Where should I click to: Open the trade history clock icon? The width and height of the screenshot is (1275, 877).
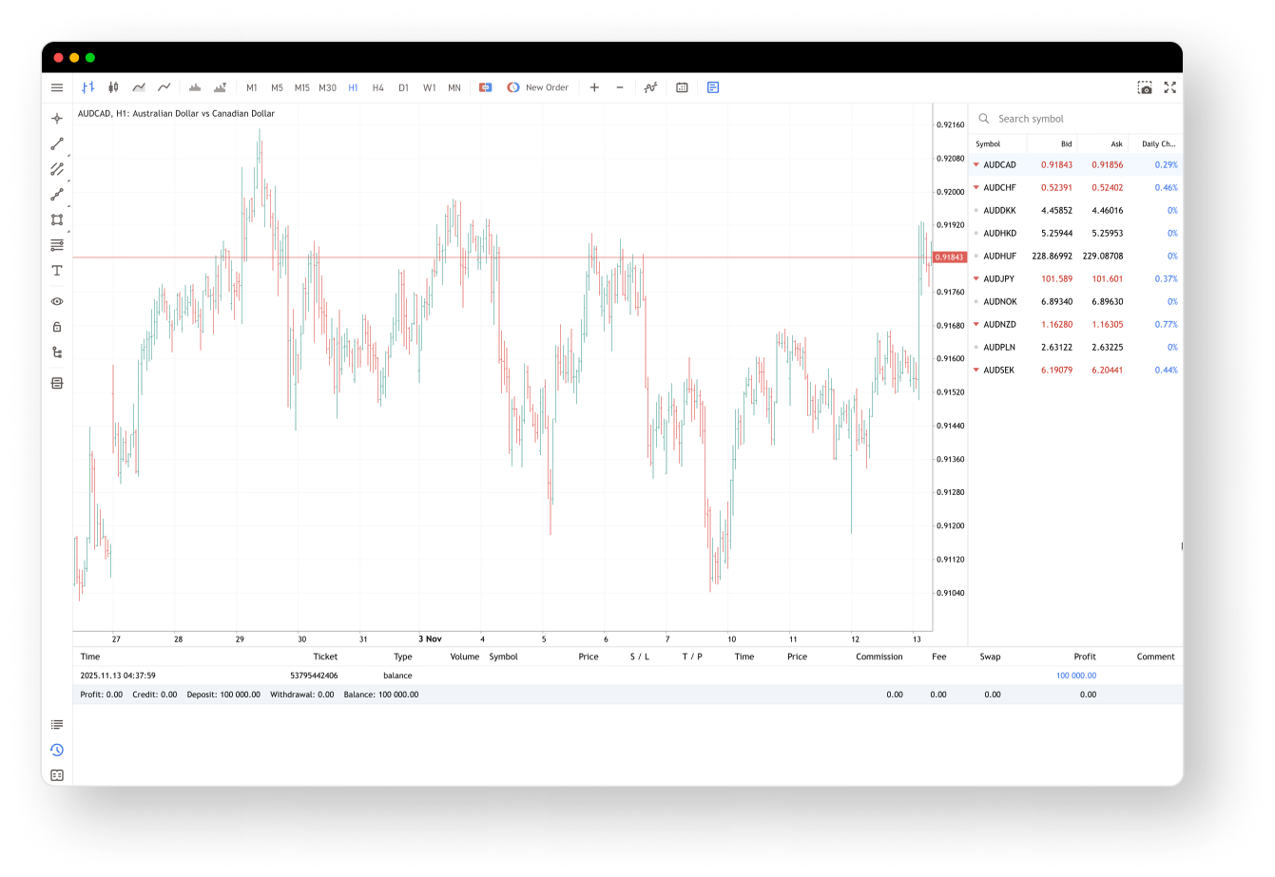pyautogui.click(x=57, y=750)
